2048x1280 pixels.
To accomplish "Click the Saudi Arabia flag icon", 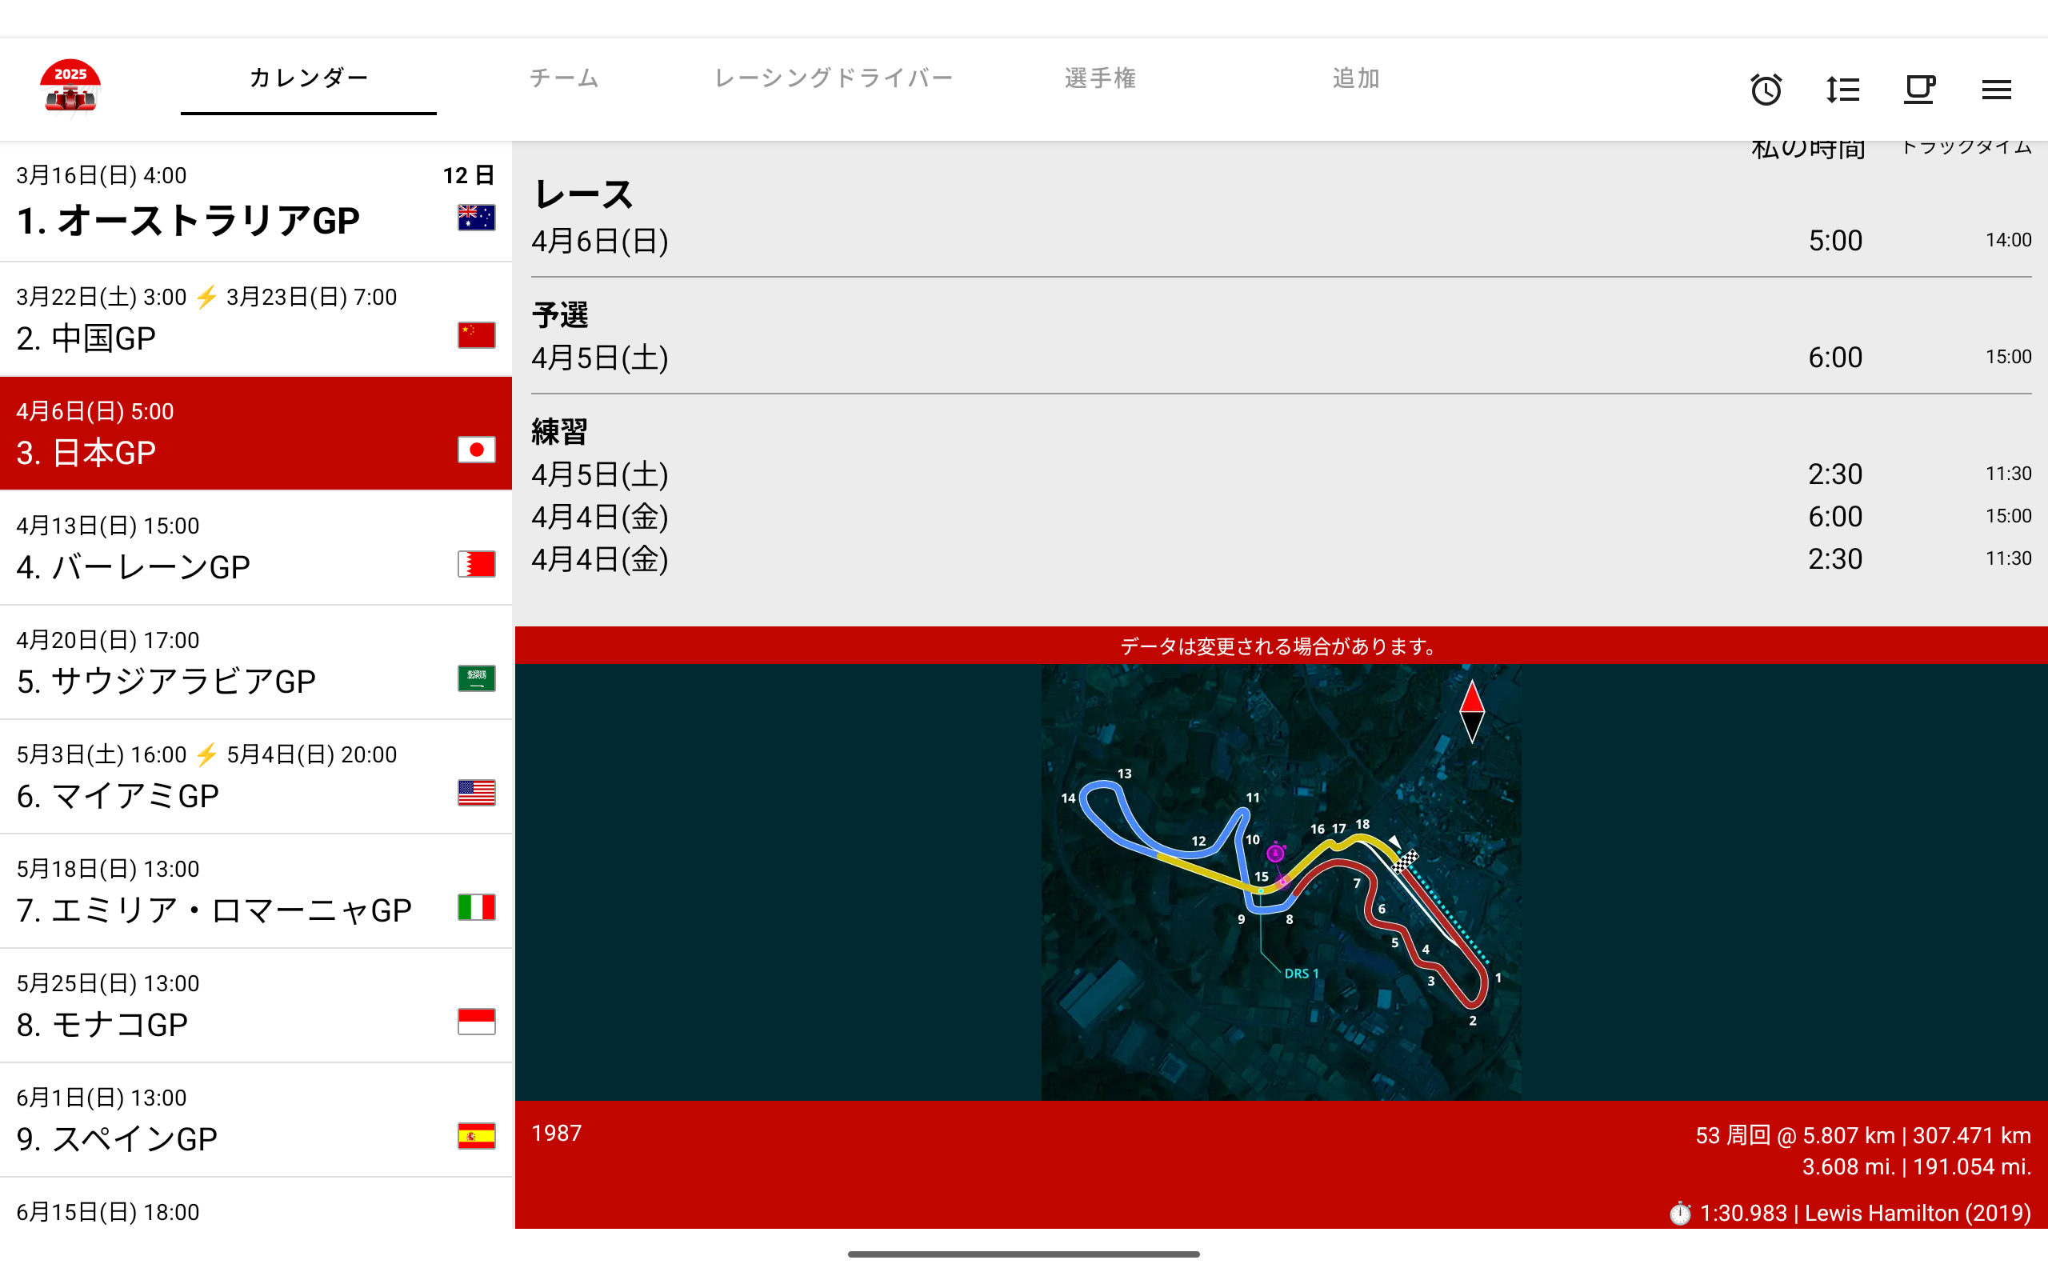I will pos(477,678).
